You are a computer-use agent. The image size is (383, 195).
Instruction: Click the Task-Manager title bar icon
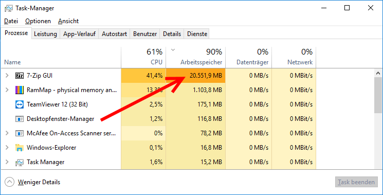tap(9, 8)
